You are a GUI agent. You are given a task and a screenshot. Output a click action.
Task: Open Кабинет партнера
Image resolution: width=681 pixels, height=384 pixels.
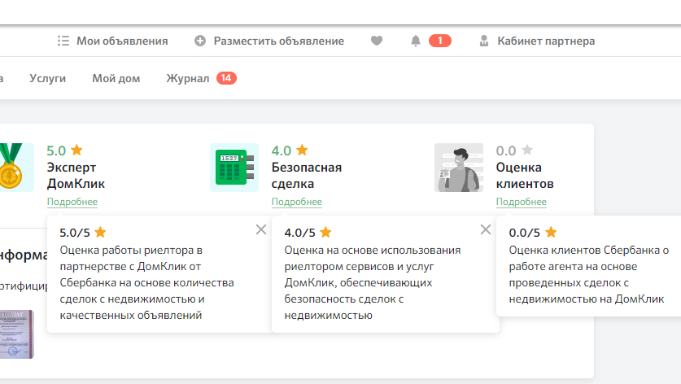click(x=546, y=41)
